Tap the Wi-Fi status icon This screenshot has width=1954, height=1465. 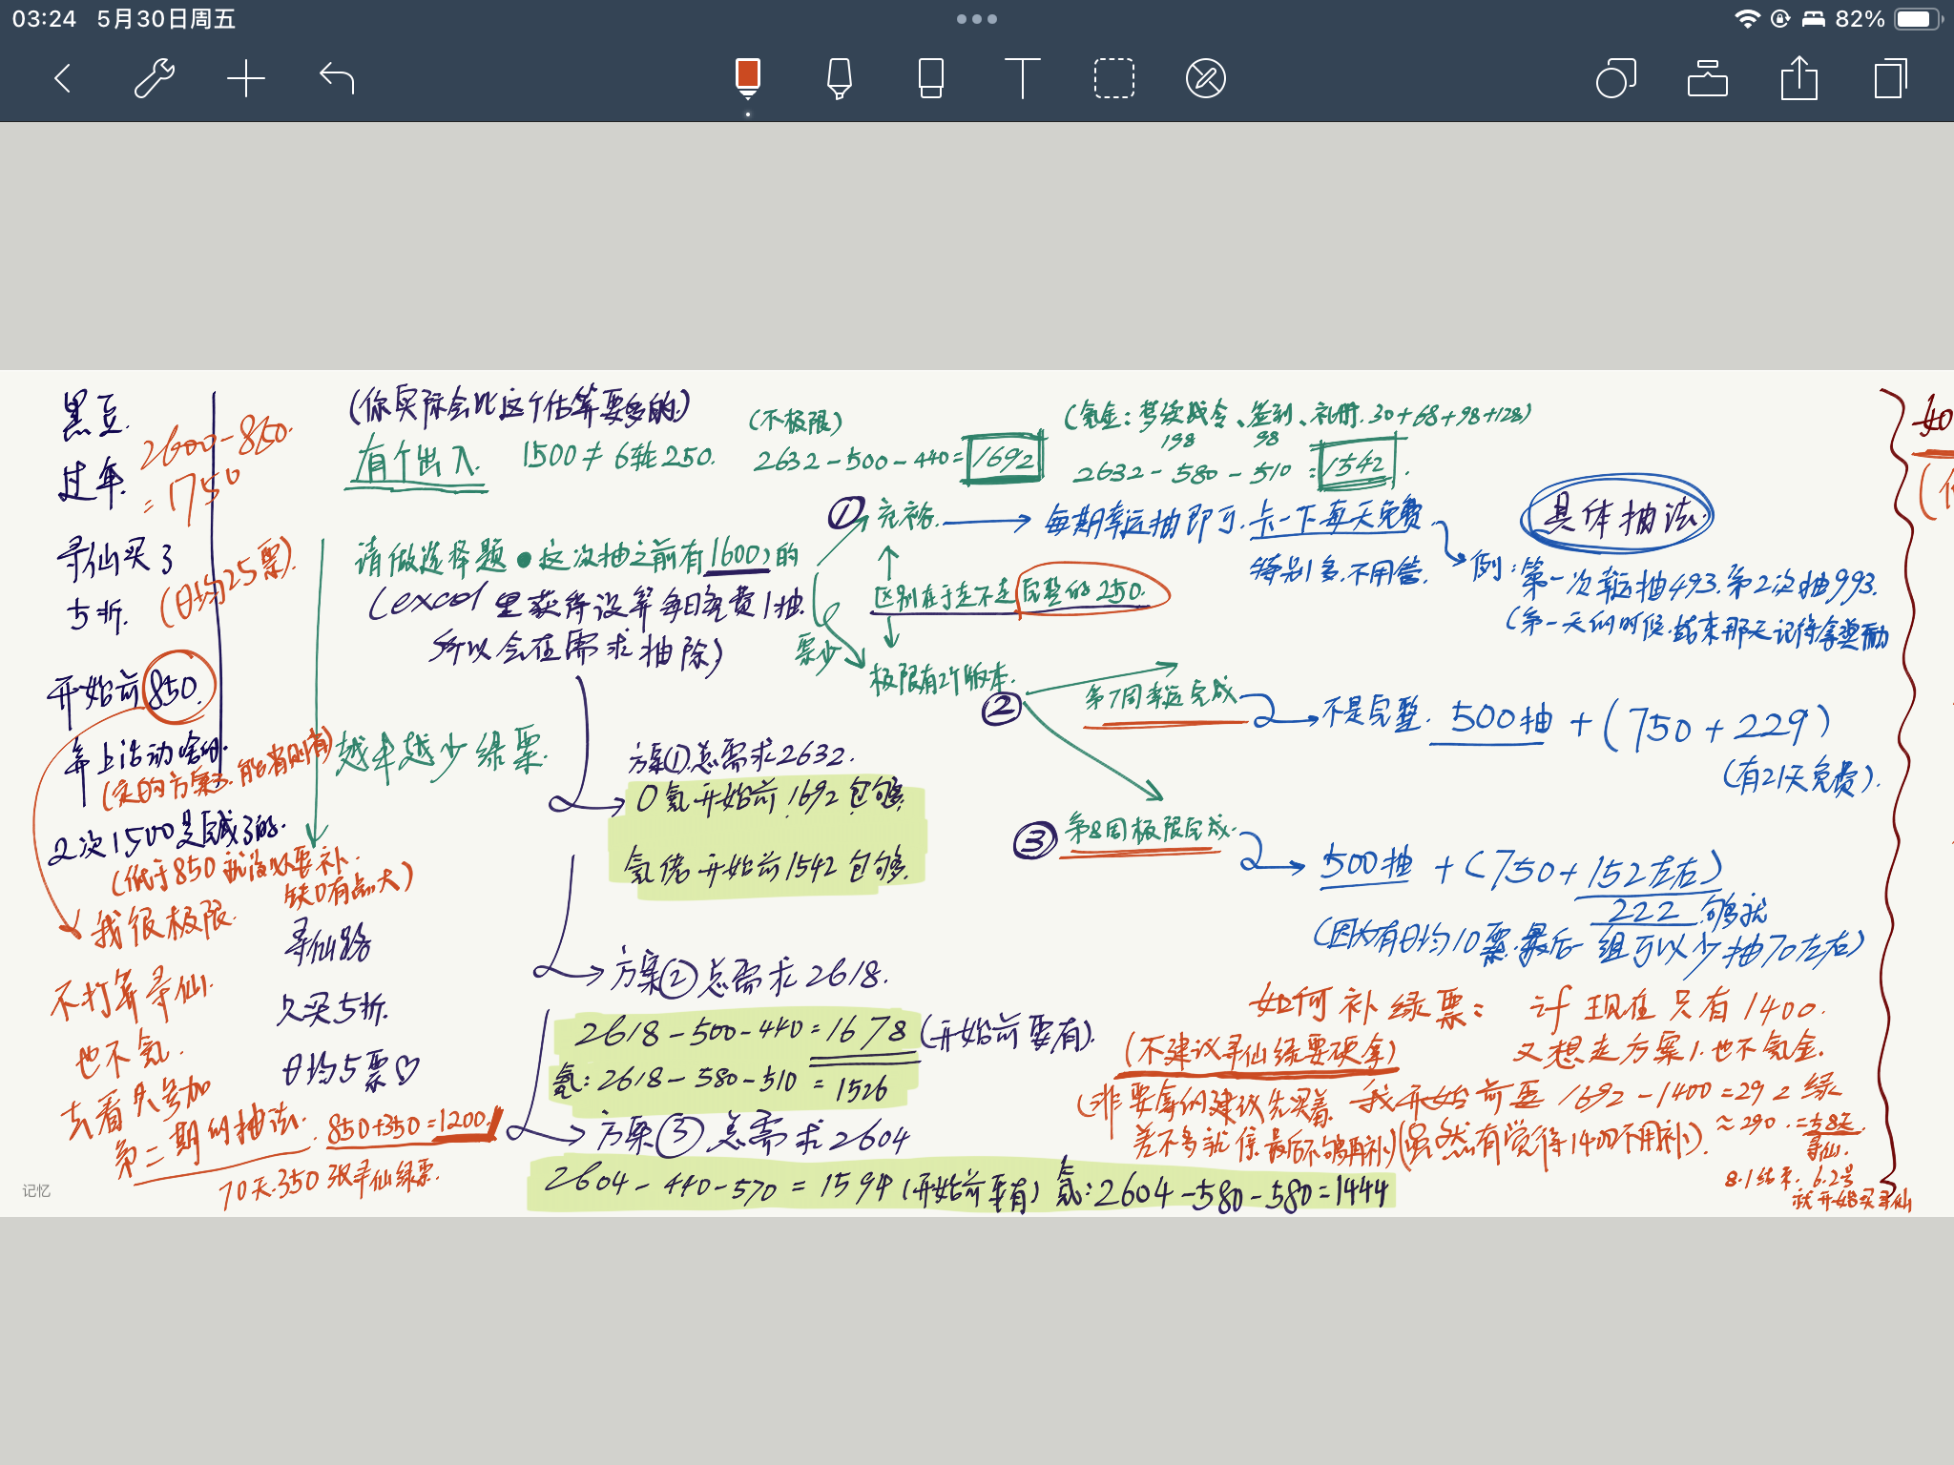point(1747,19)
